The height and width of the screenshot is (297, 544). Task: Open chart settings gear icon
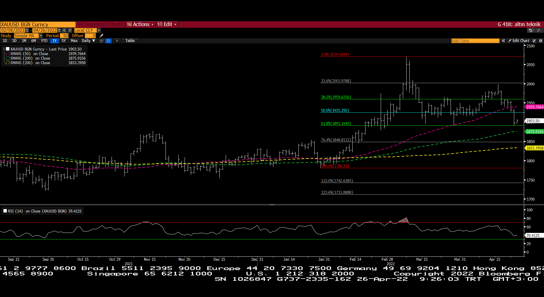(541, 41)
